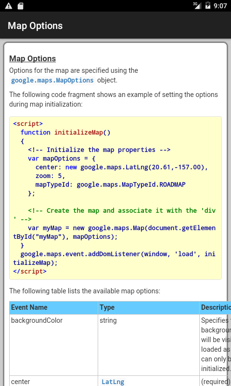The height and width of the screenshot is (386, 231).
Task: Tap the green 'Create the map' comment
Action: [115, 215]
